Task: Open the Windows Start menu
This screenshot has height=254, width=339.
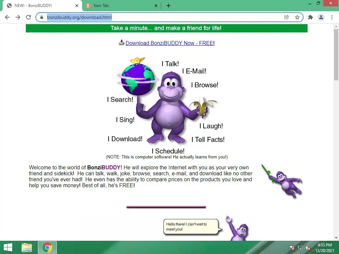Action: point(8,247)
